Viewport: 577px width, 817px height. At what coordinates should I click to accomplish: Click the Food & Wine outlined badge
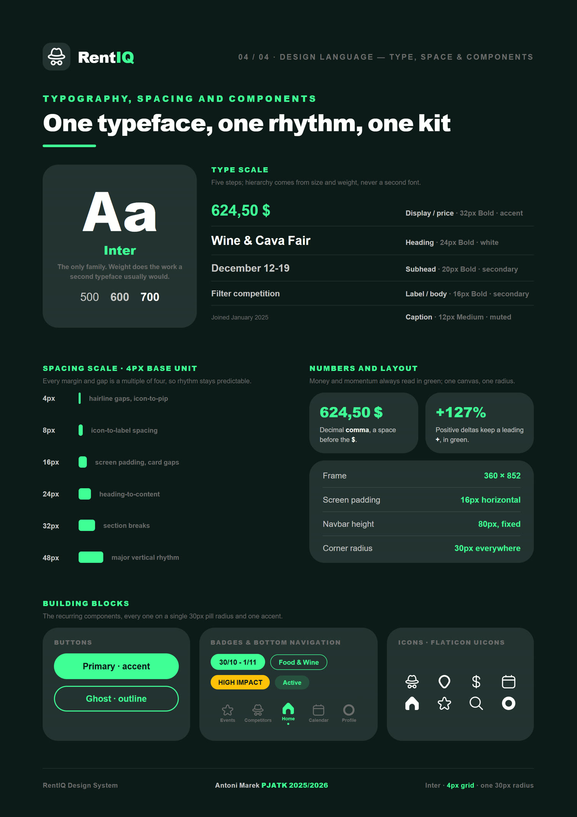pos(299,662)
